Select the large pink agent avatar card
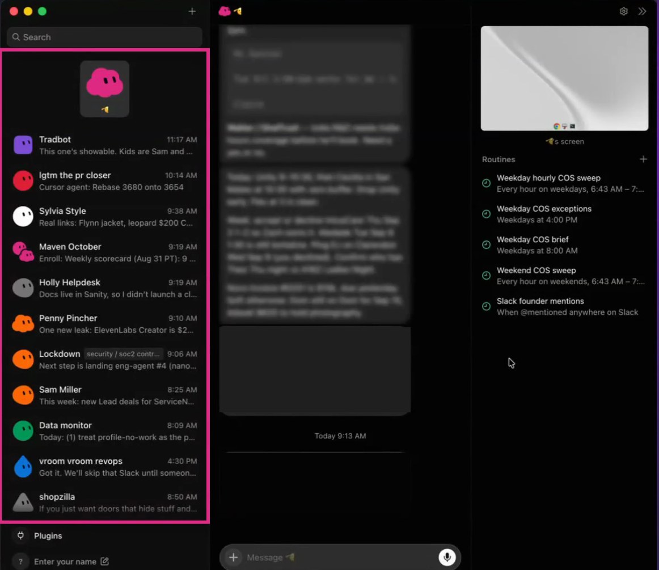659x570 pixels. point(105,88)
